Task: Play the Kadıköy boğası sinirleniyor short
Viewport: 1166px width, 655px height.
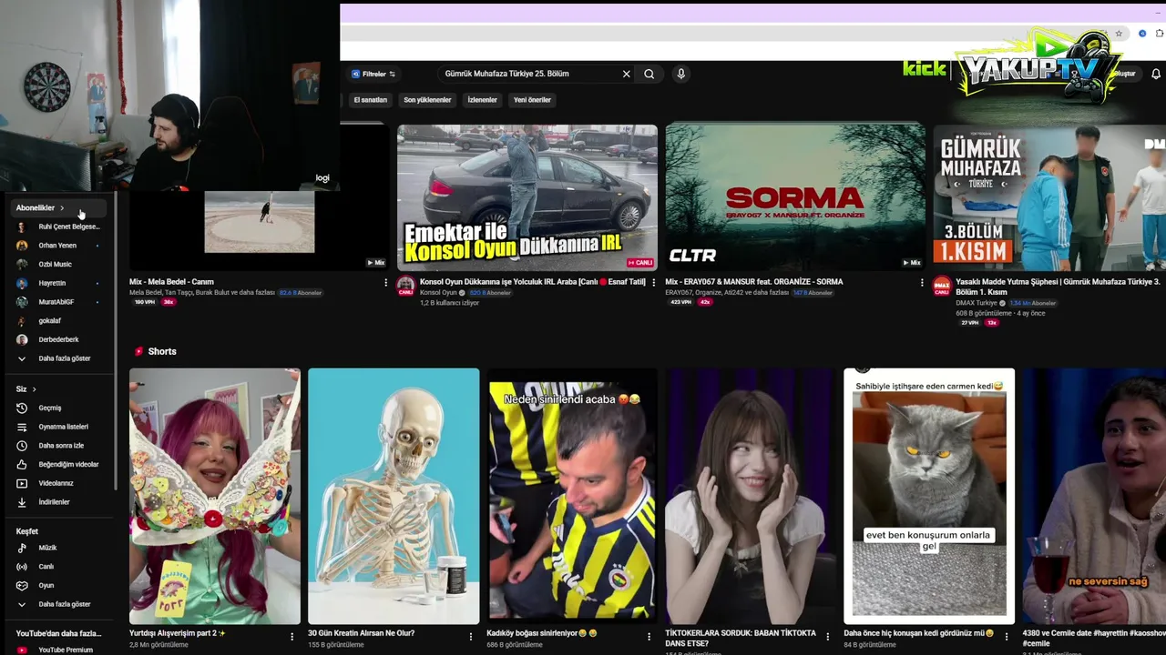Action: point(572,496)
